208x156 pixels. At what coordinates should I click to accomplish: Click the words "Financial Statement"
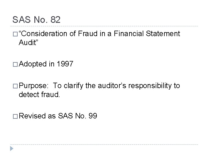tap(147, 34)
